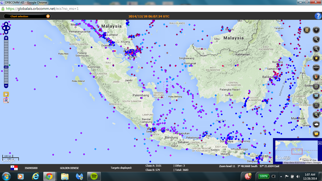
Task: Pan the map down with arrow control
Action: pyautogui.click(x=6, y=32)
